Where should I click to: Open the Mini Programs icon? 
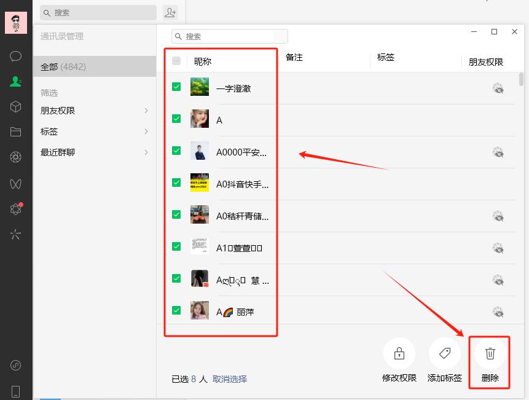[x=15, y=365]
